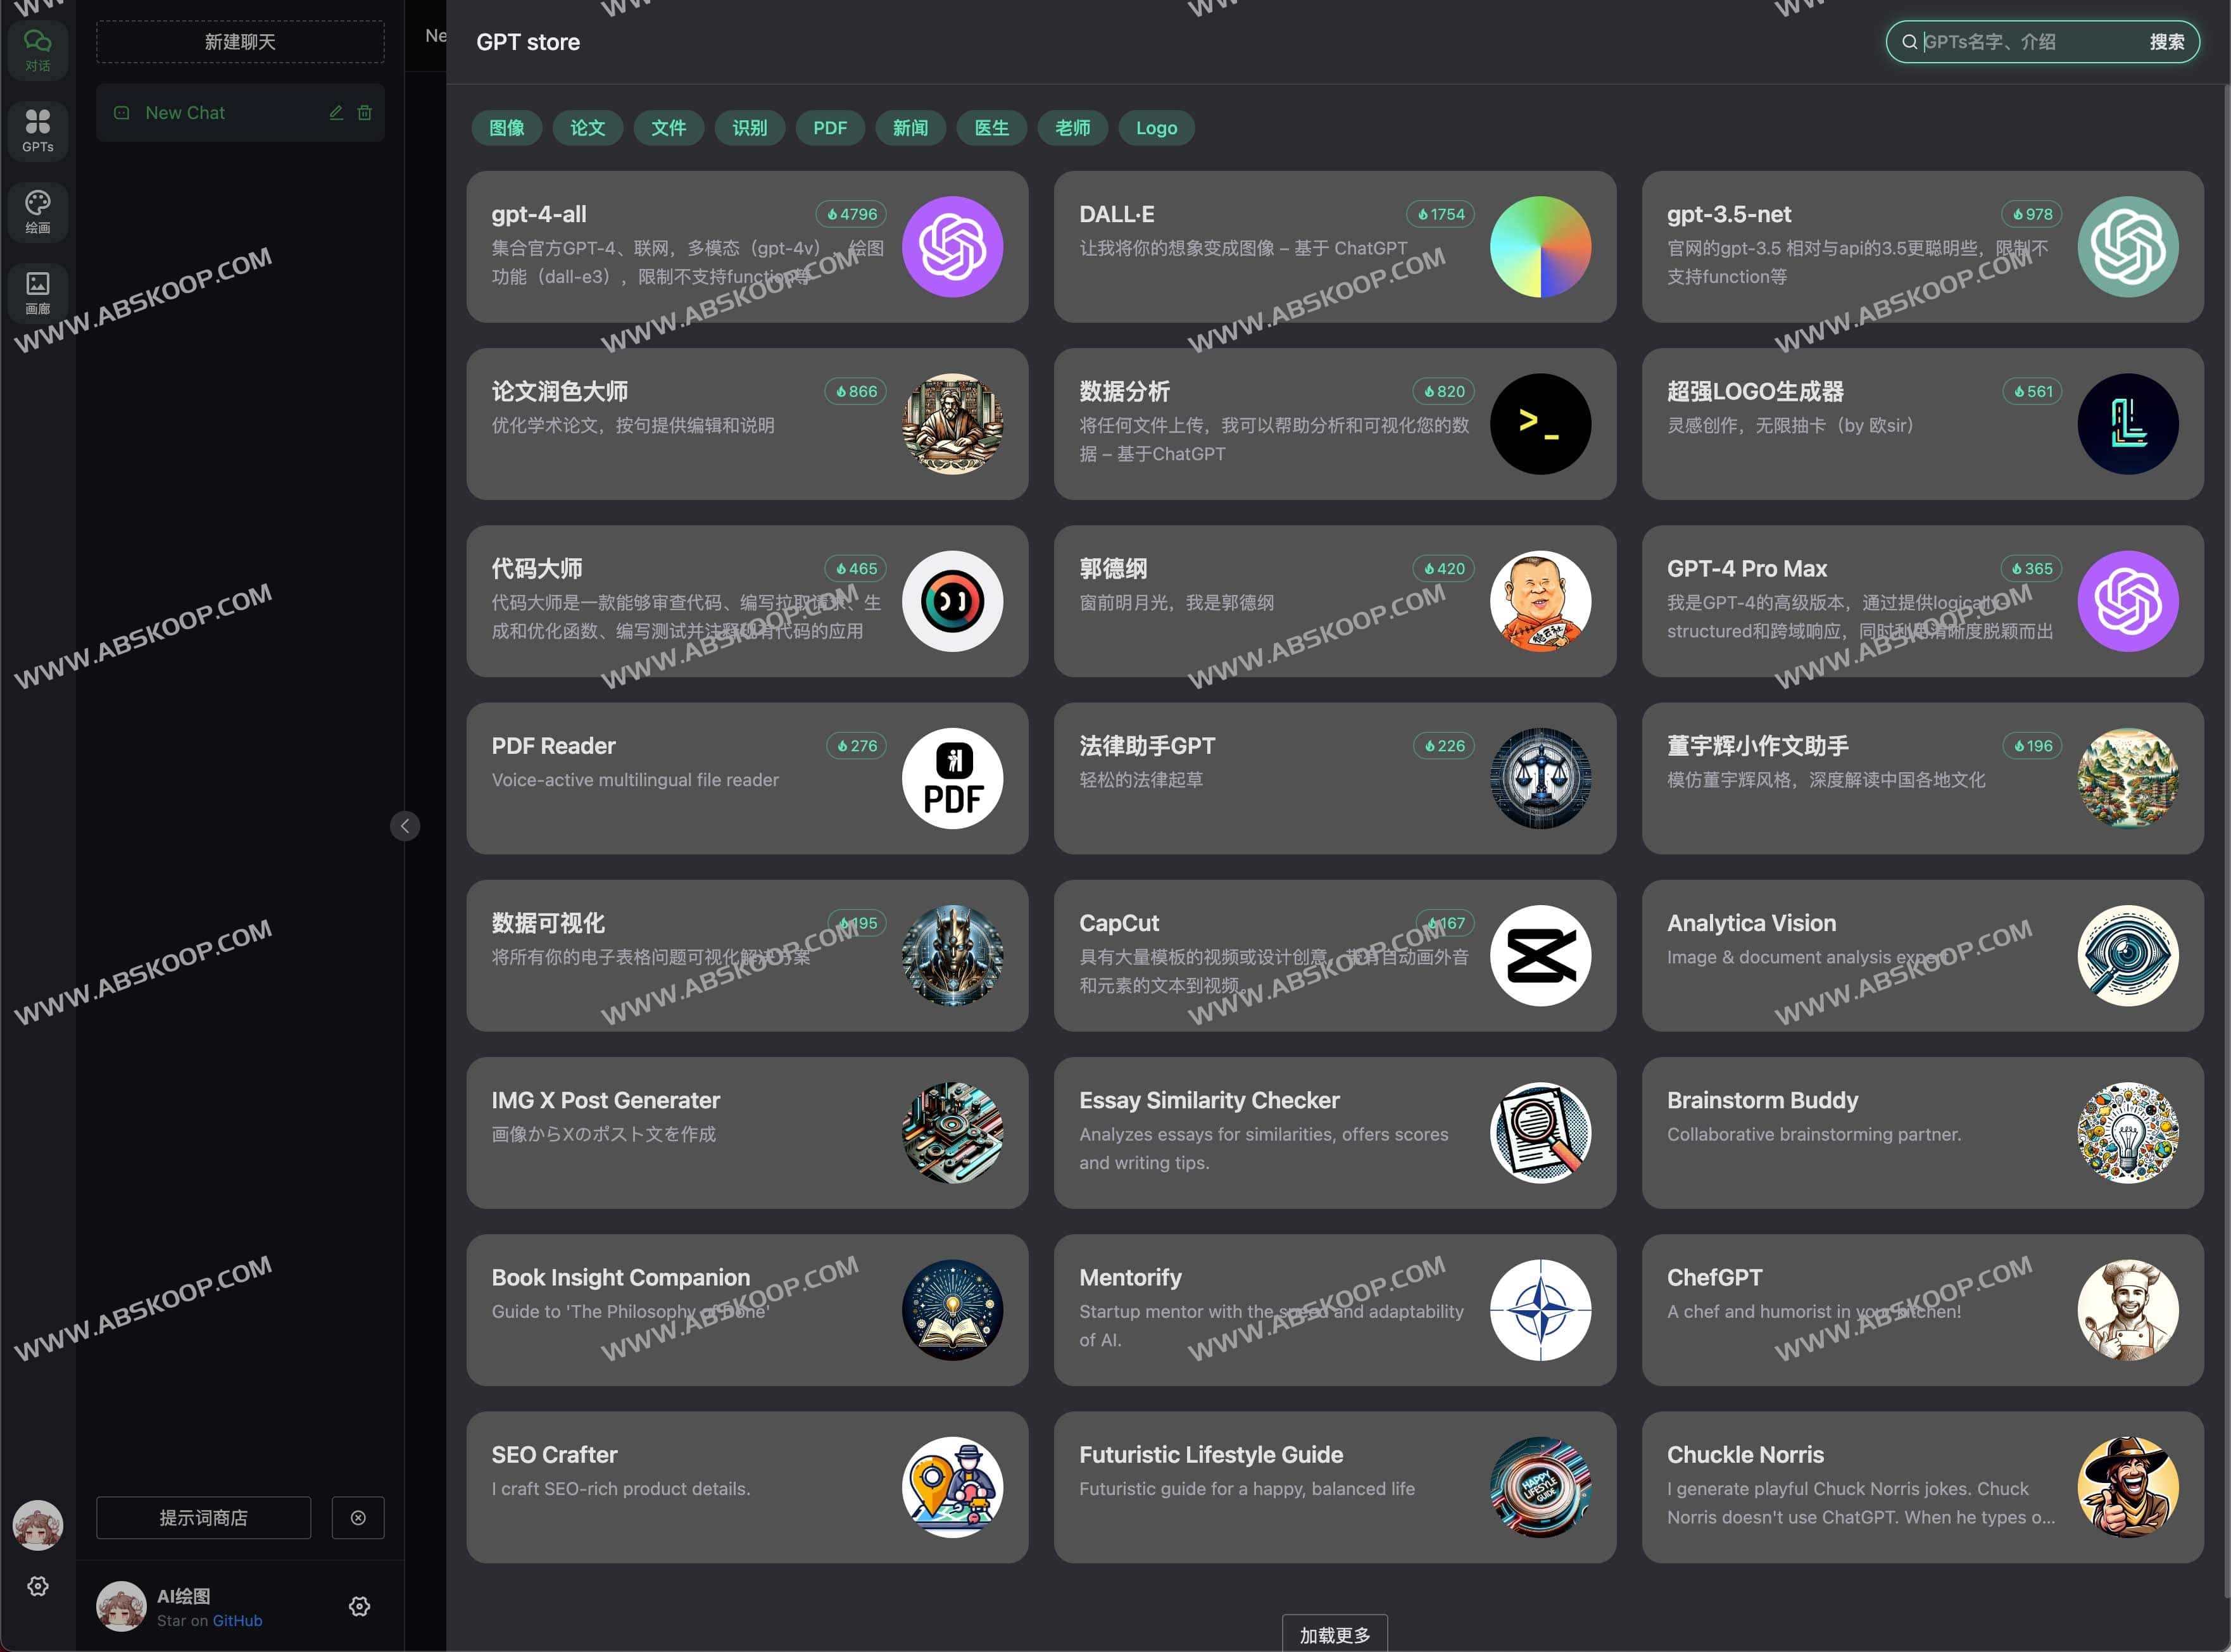Open the 绘画 drawing tool in sidebar

pyautogui.click(x=38, y=212)
